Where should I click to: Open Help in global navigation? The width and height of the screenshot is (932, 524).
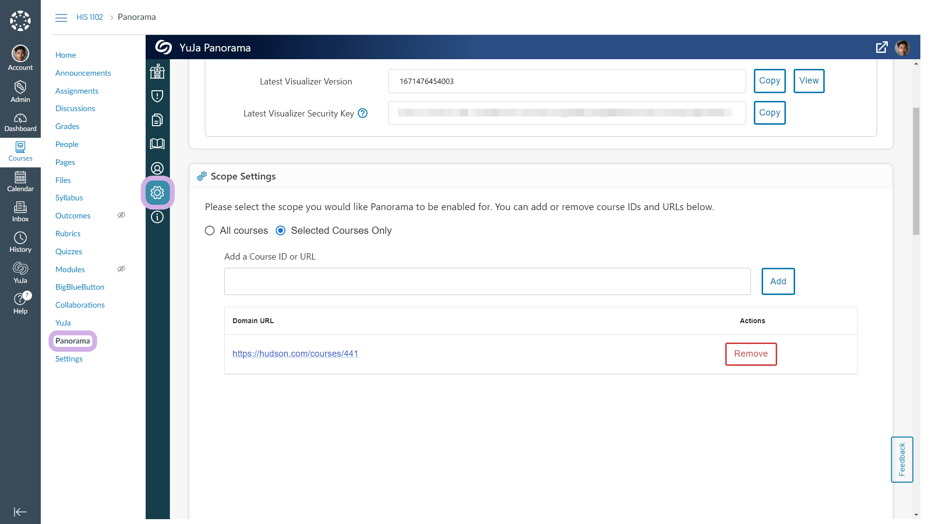point(20,304)
